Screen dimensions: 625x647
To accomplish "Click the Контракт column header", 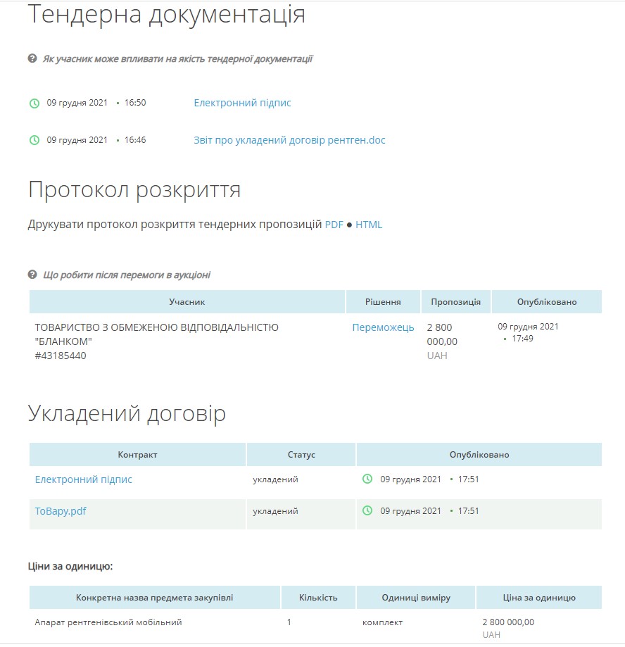I will pyautogui.click(x=137, y=454).
